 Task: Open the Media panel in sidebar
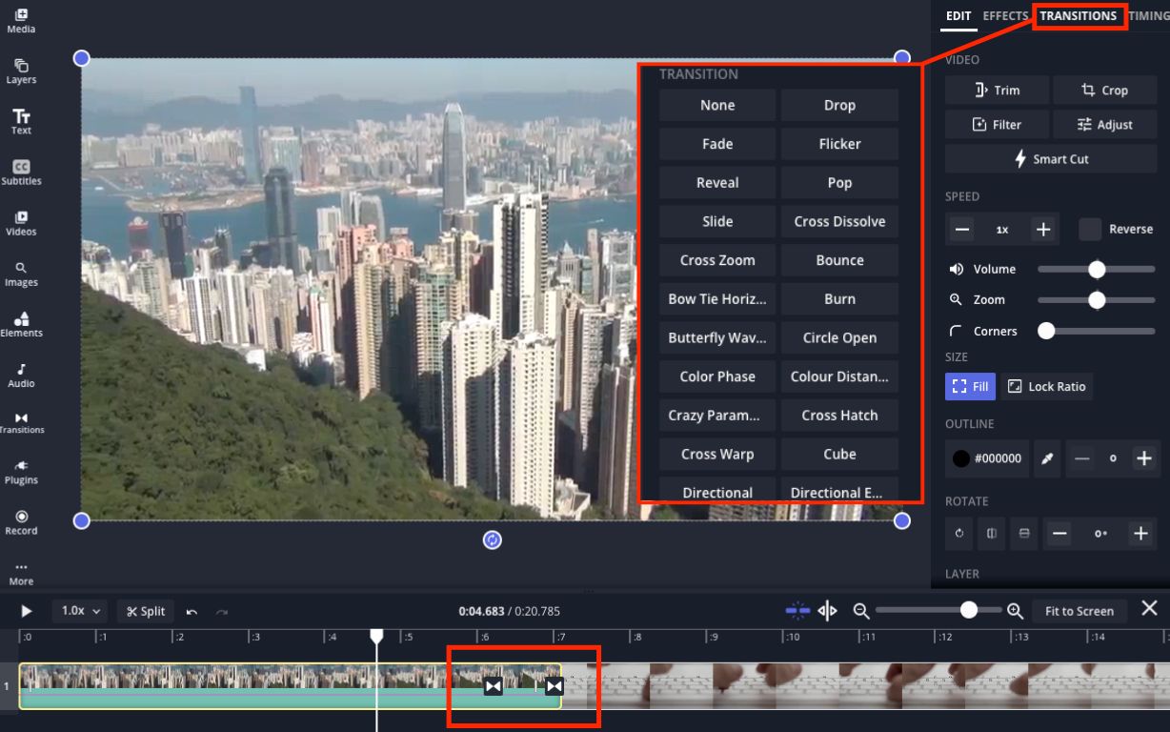point(21,20)
